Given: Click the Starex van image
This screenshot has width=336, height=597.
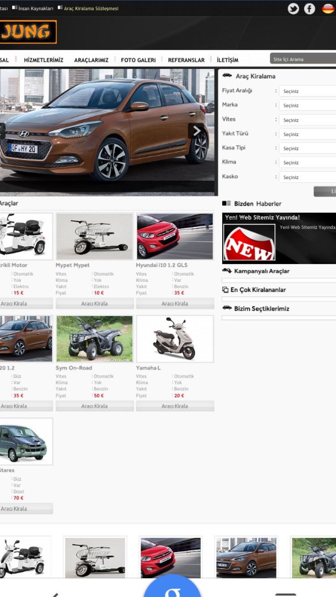Looking at the screenshot, I should (26, 441).
